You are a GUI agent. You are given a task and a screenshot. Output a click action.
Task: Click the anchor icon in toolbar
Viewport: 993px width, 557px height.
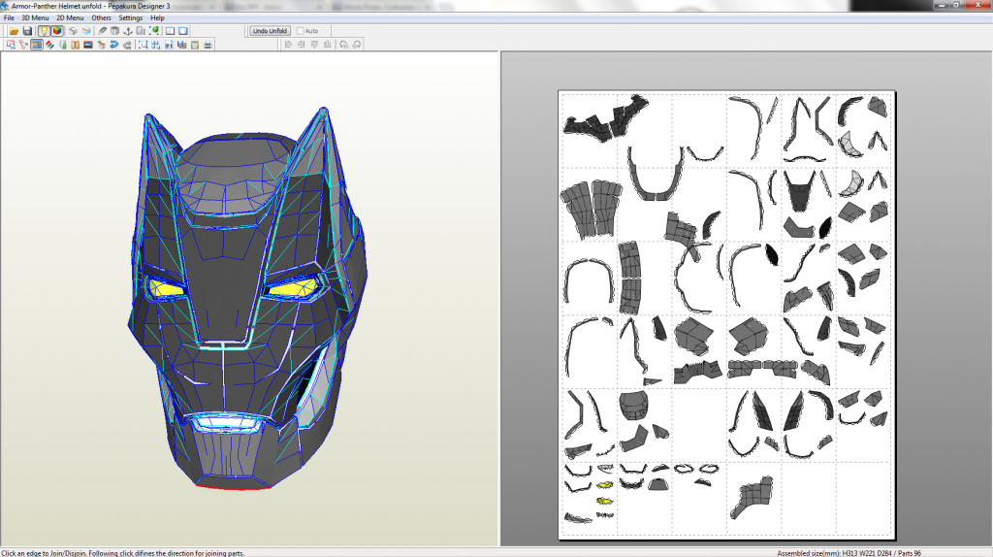(x=128, y=30)
